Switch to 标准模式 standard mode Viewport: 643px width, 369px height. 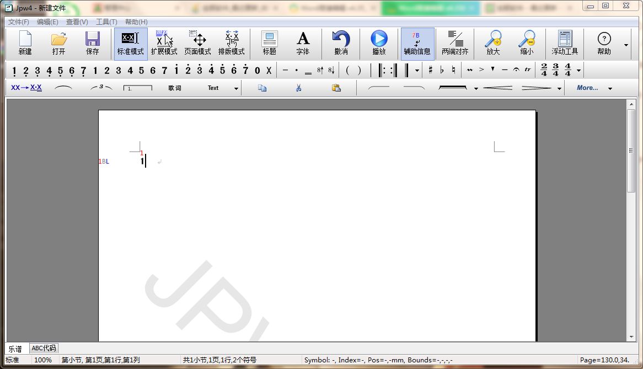(x=130, y=43)
